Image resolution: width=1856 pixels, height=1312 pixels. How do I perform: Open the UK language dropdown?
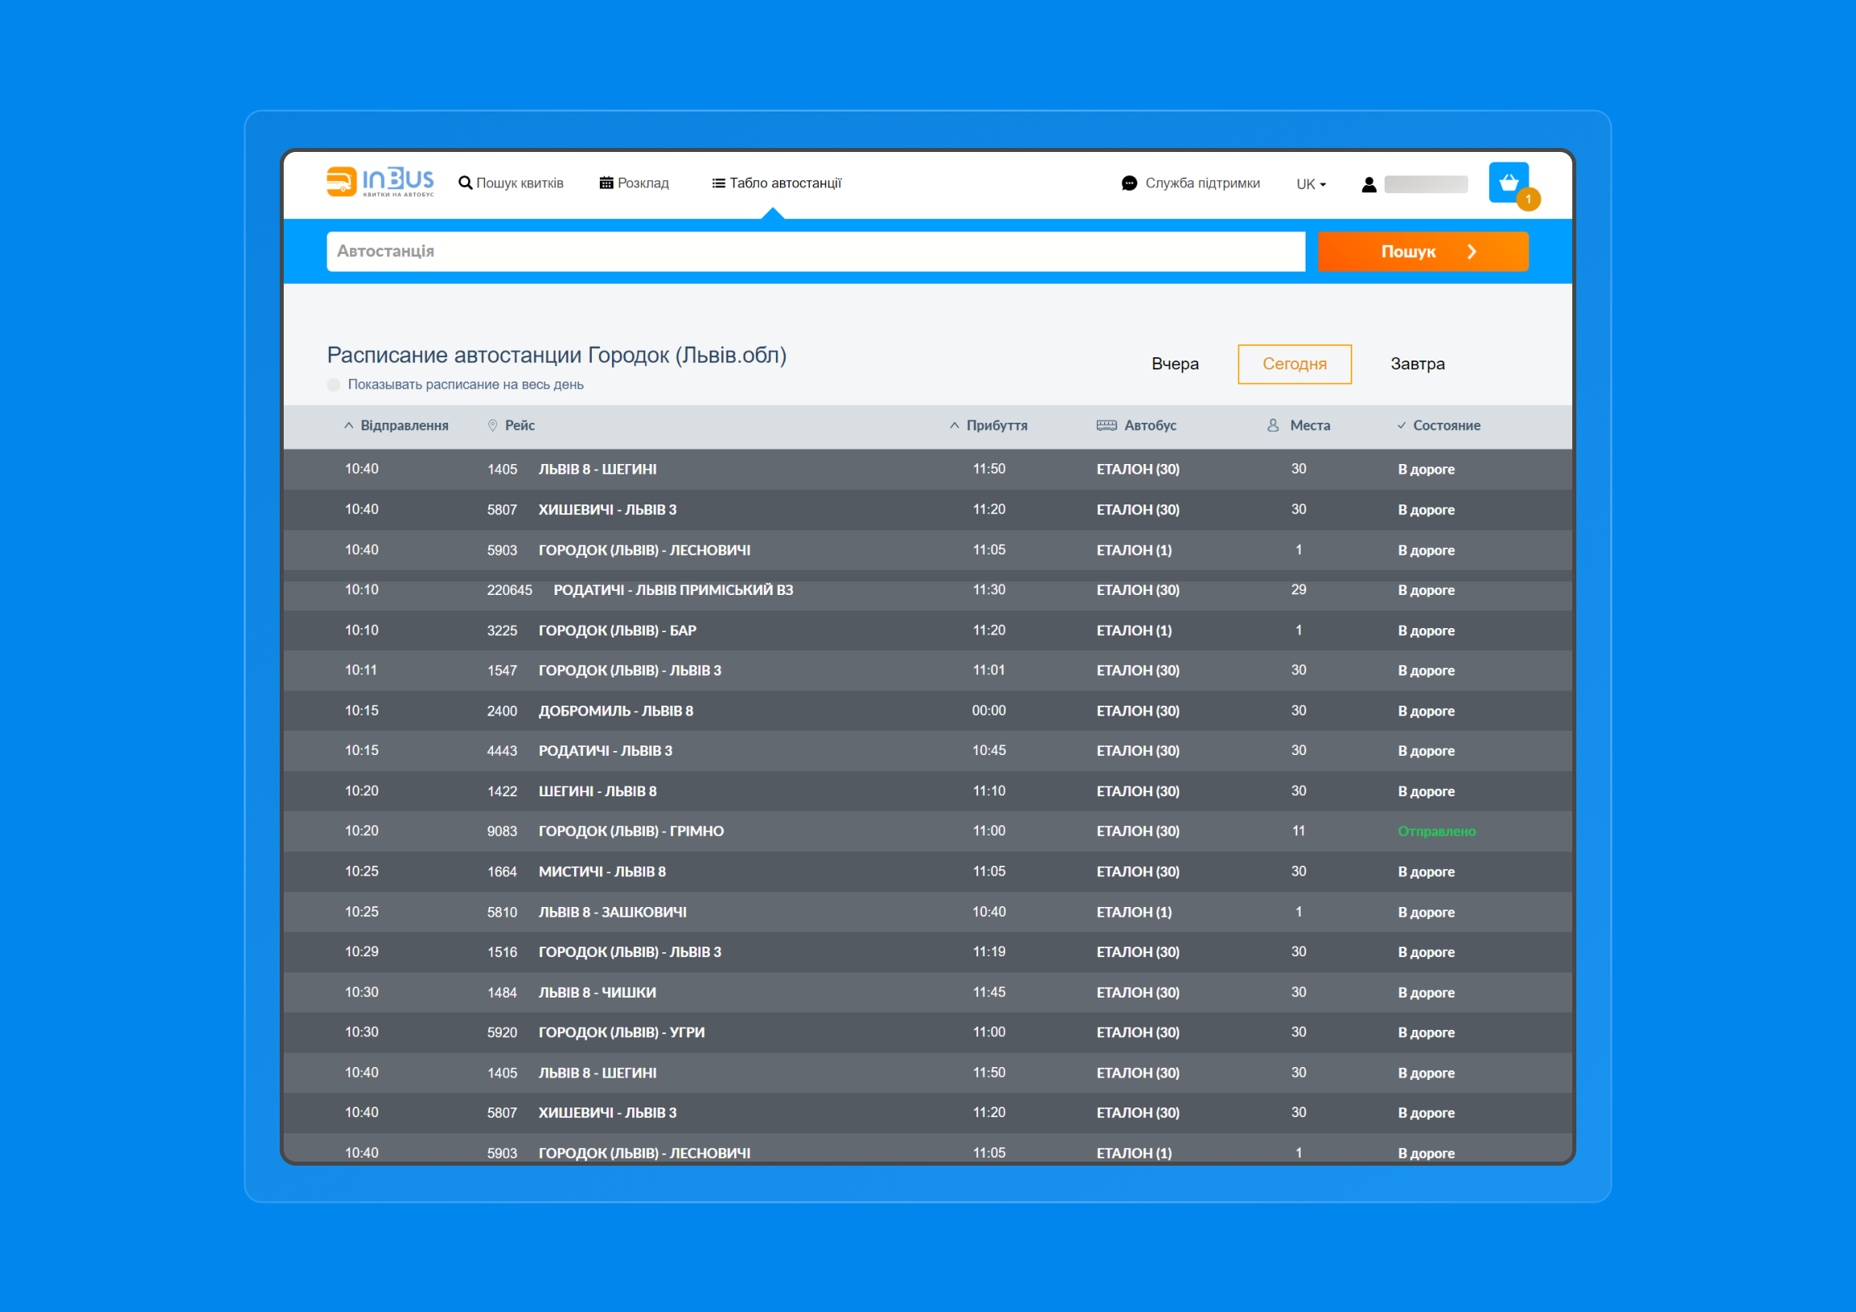[x=1310, y=184]
